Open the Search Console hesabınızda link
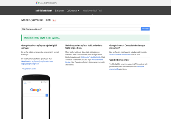The image size is (171, 119). 120,55
